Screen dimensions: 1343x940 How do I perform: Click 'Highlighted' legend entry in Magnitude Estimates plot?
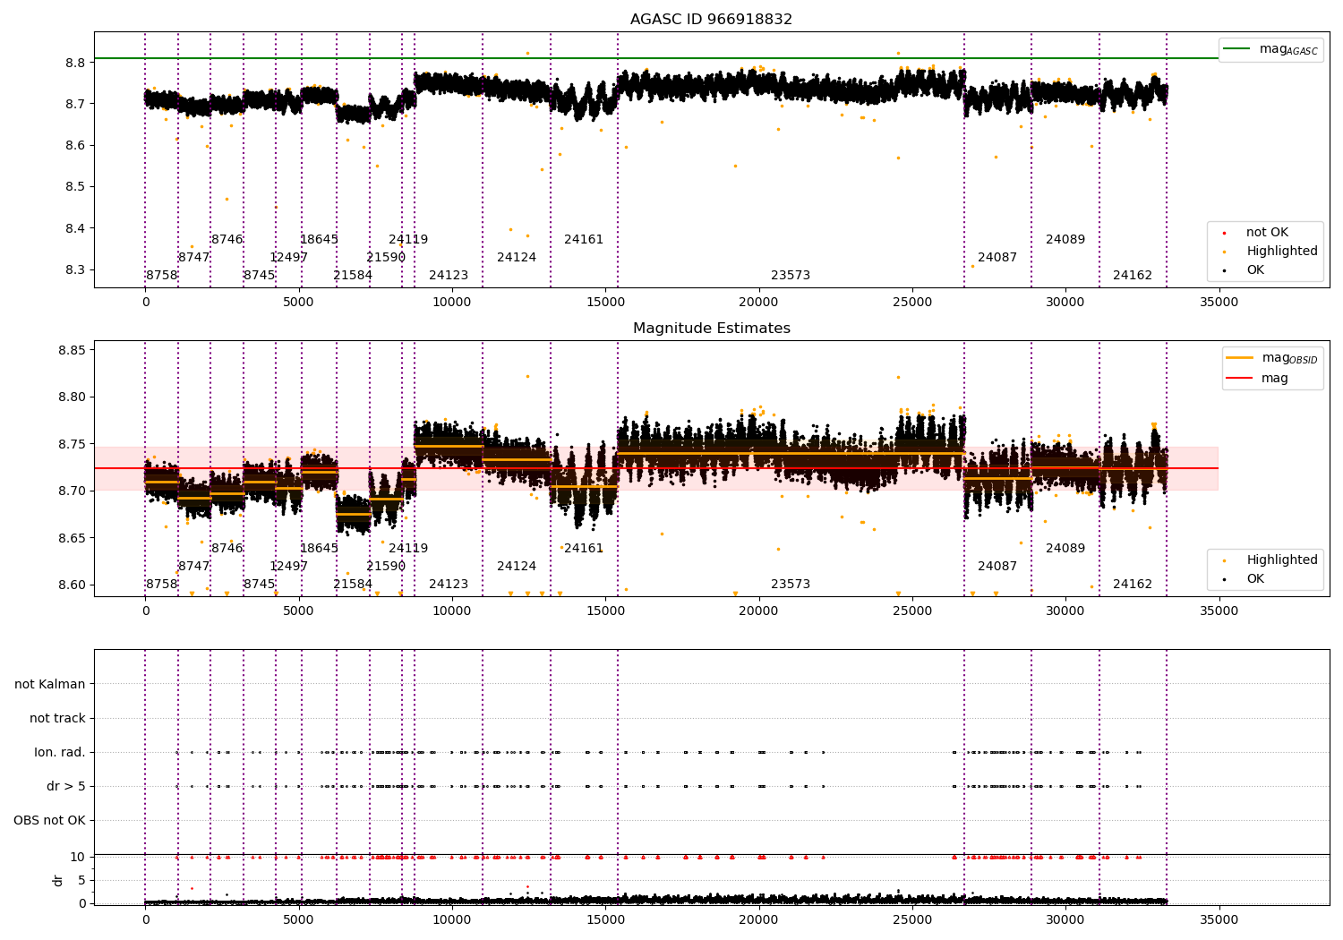pyautogui.click(x=1282, y=560)
